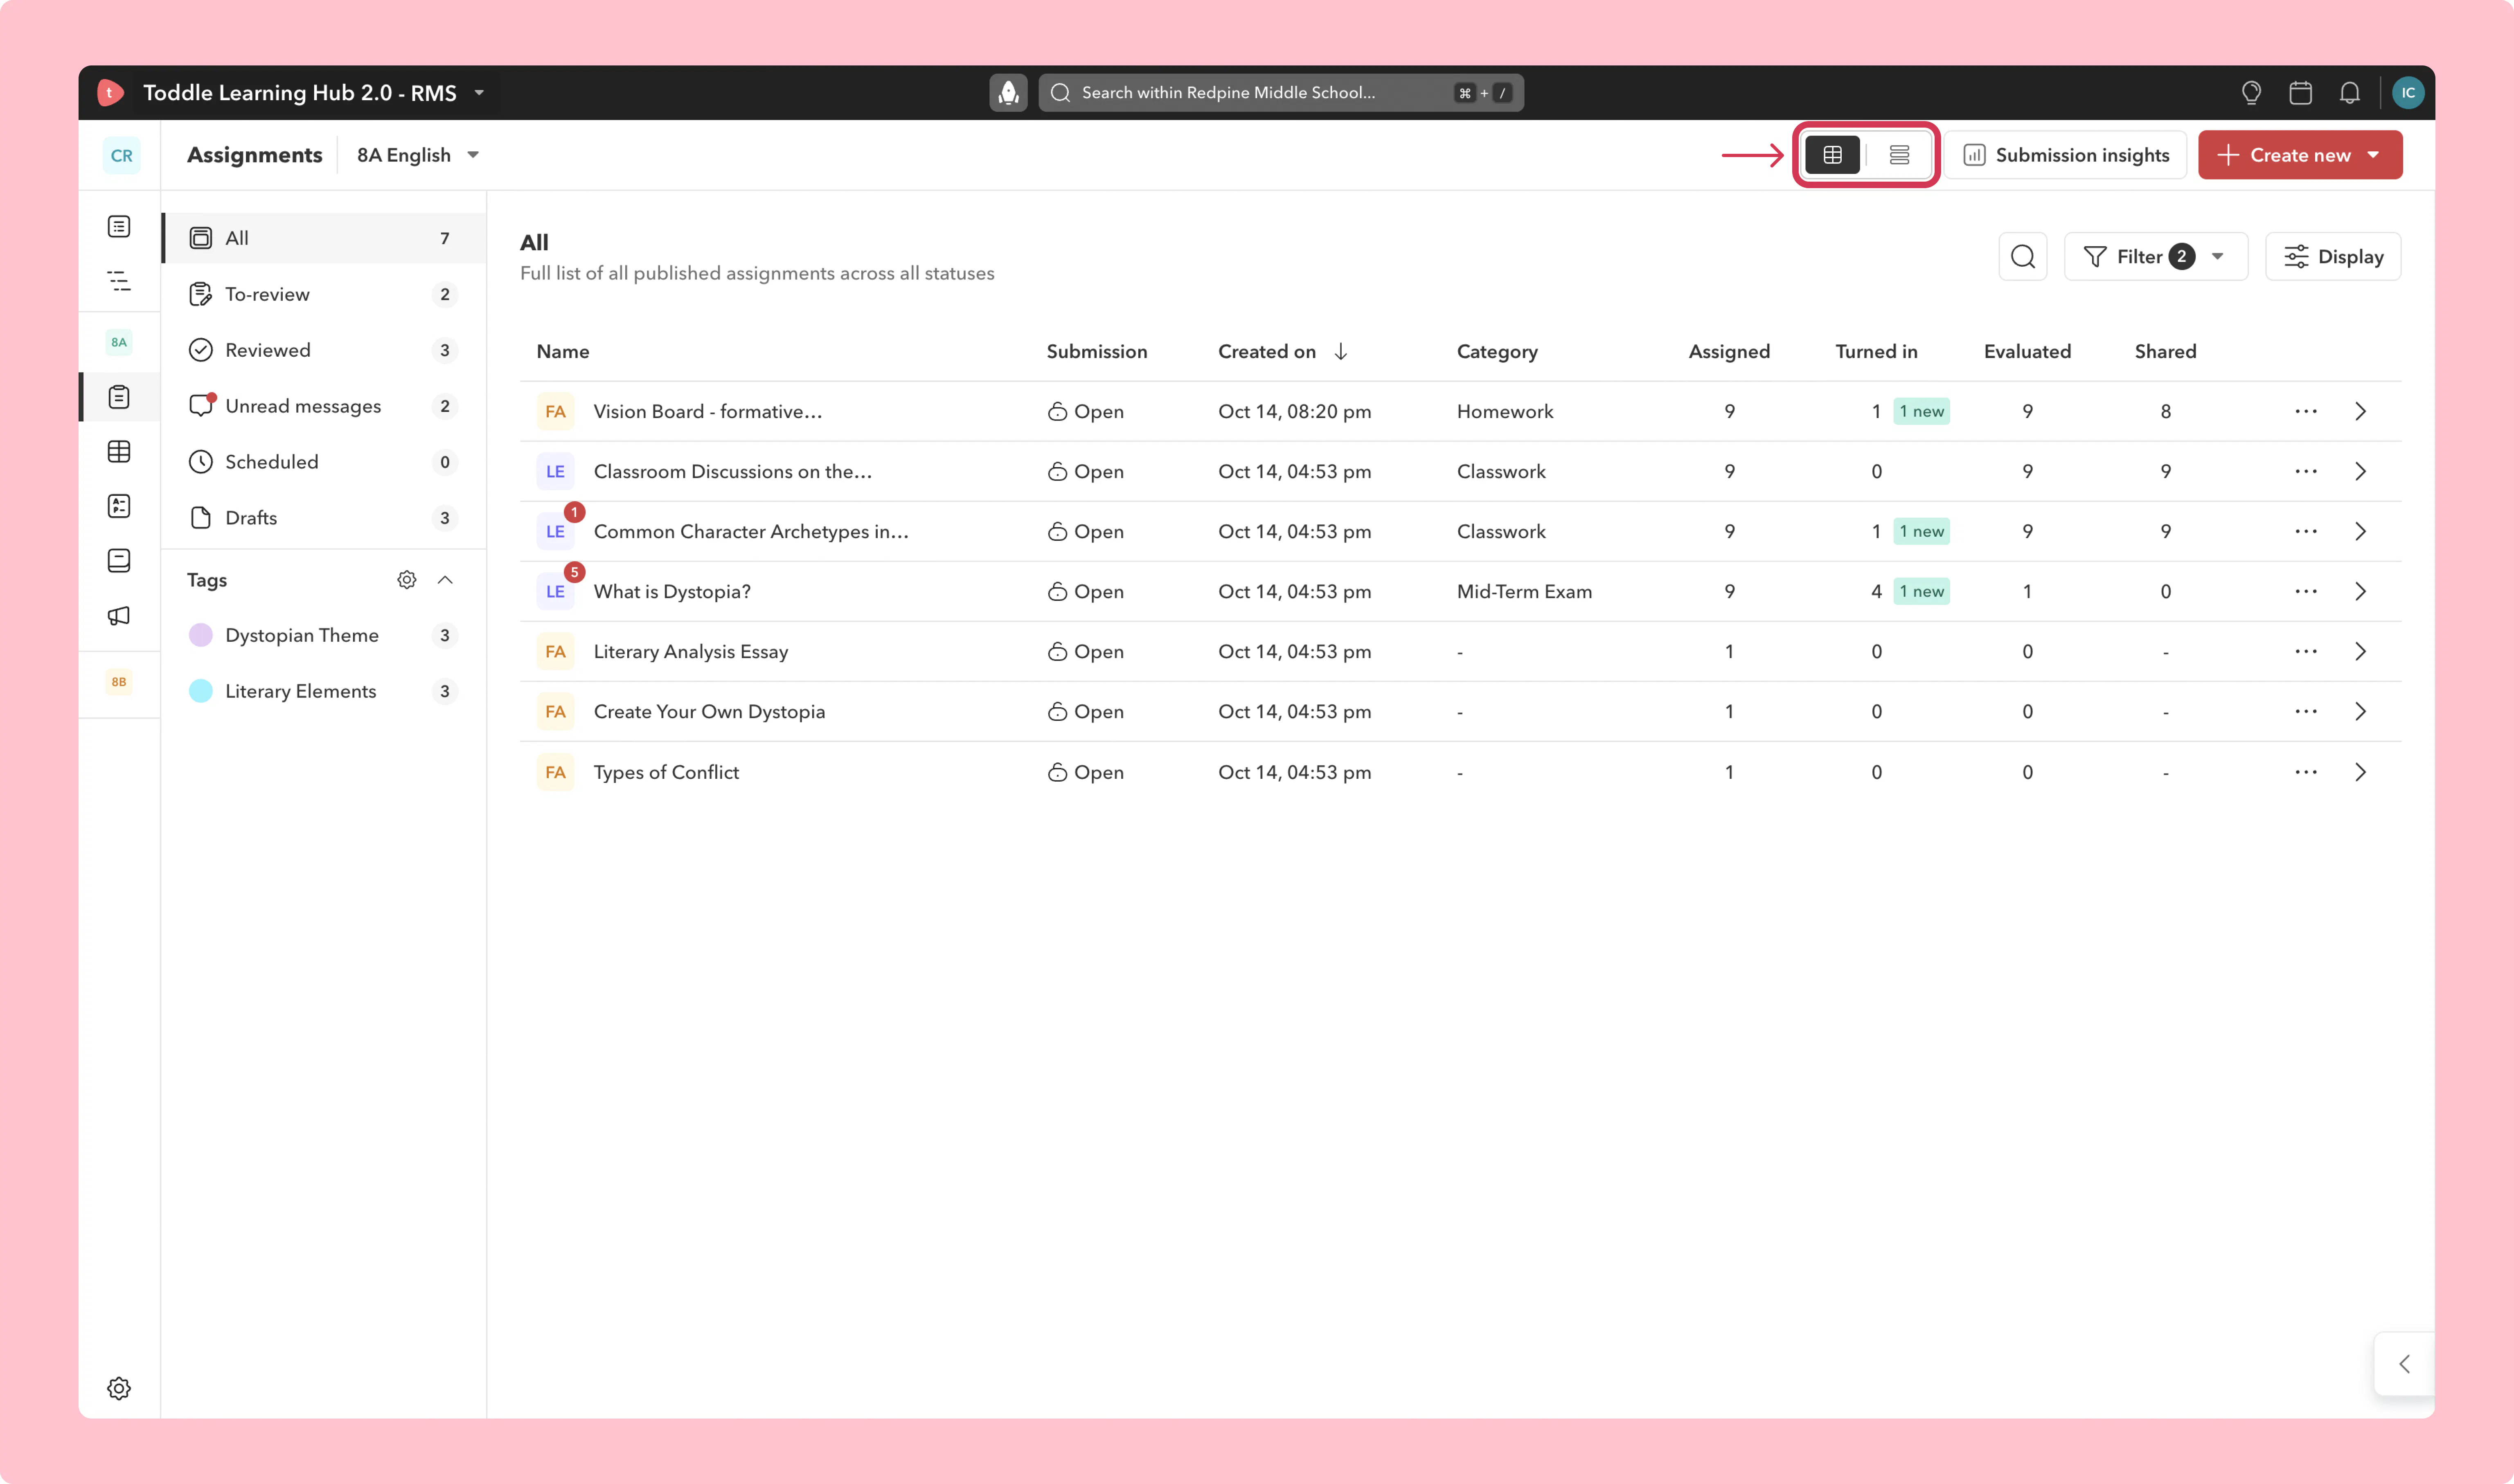The image size is (2514, 1484).
Task: Select the All assignments tab
Action: 324,238
